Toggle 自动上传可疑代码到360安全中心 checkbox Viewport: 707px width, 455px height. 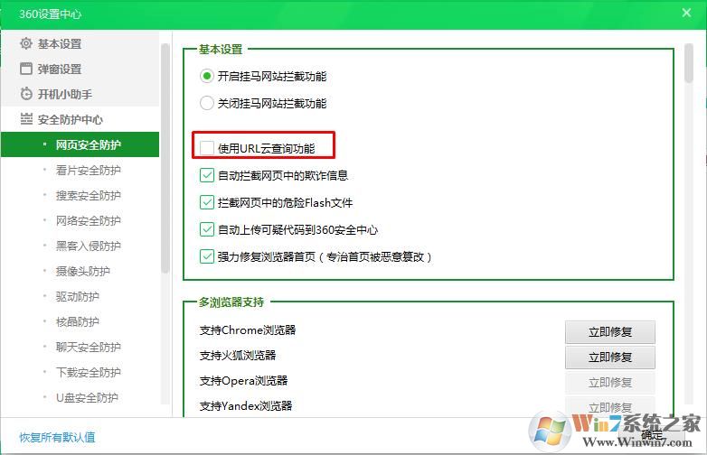pyautogui.click(x=206, y=229)
